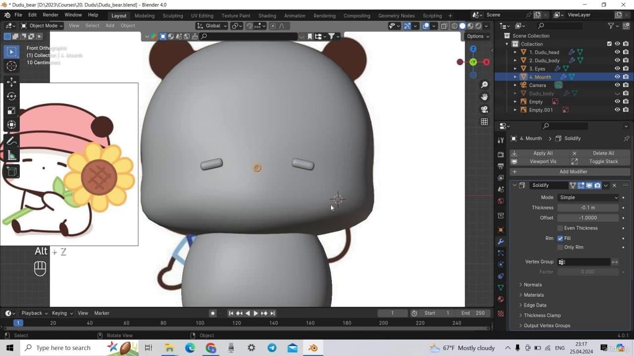Viewport: 634px width, 356px height.
Task: Click the Toggle Stack button
Action: [600, 161]
